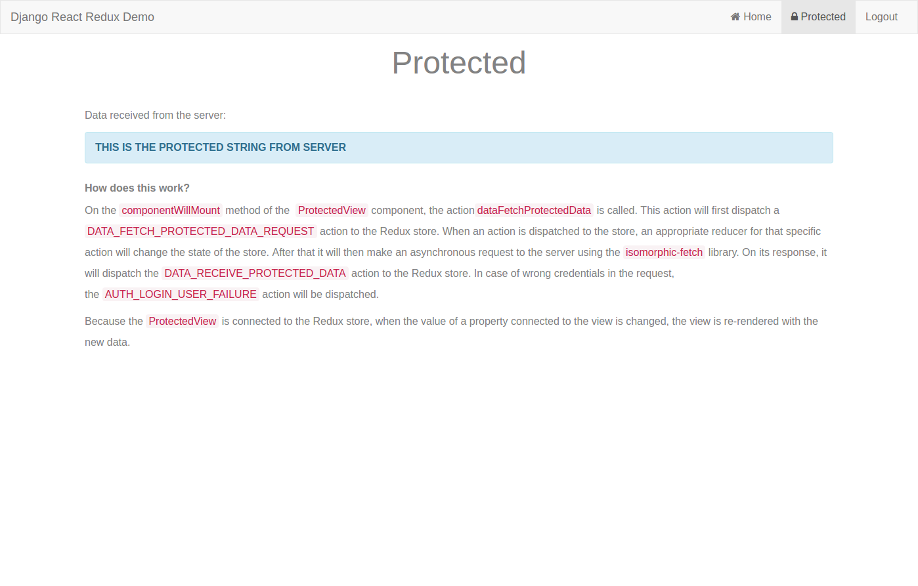
Task: Click ProtectedView code label after 'Because the'
Action: click(183, 322)
